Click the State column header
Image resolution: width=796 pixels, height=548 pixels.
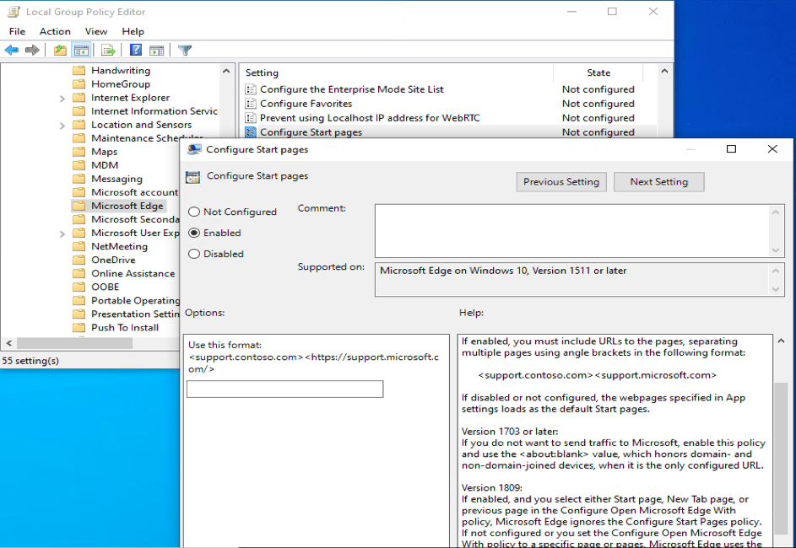pos(598,73)
